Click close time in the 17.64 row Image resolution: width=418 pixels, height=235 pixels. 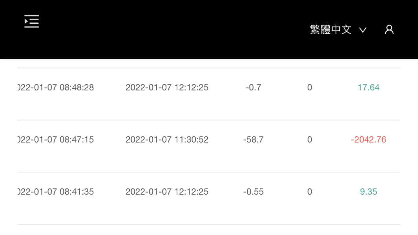[167, 87]
